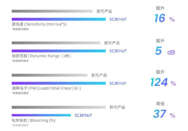188x131 pixels.
Task: Click the gray Sensitivity previous-generation bar
Action: tap(52, 11)
